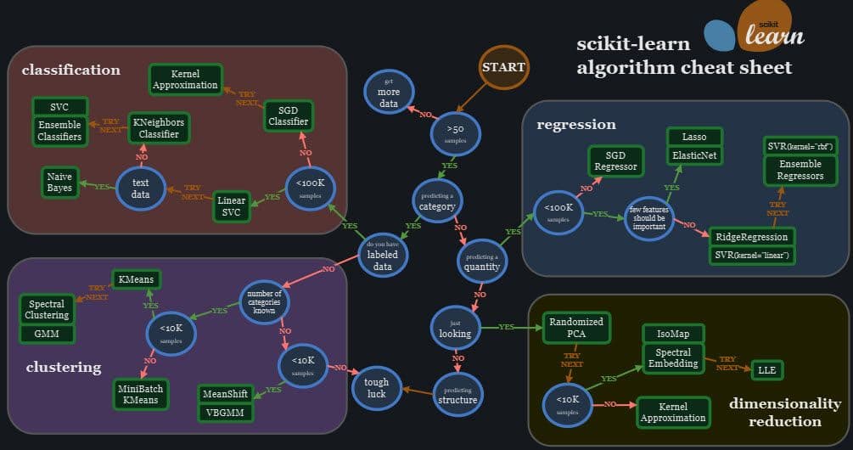853x450 pixels.
Task: Select the Spectral Embedding box
Action: [673, 358]
